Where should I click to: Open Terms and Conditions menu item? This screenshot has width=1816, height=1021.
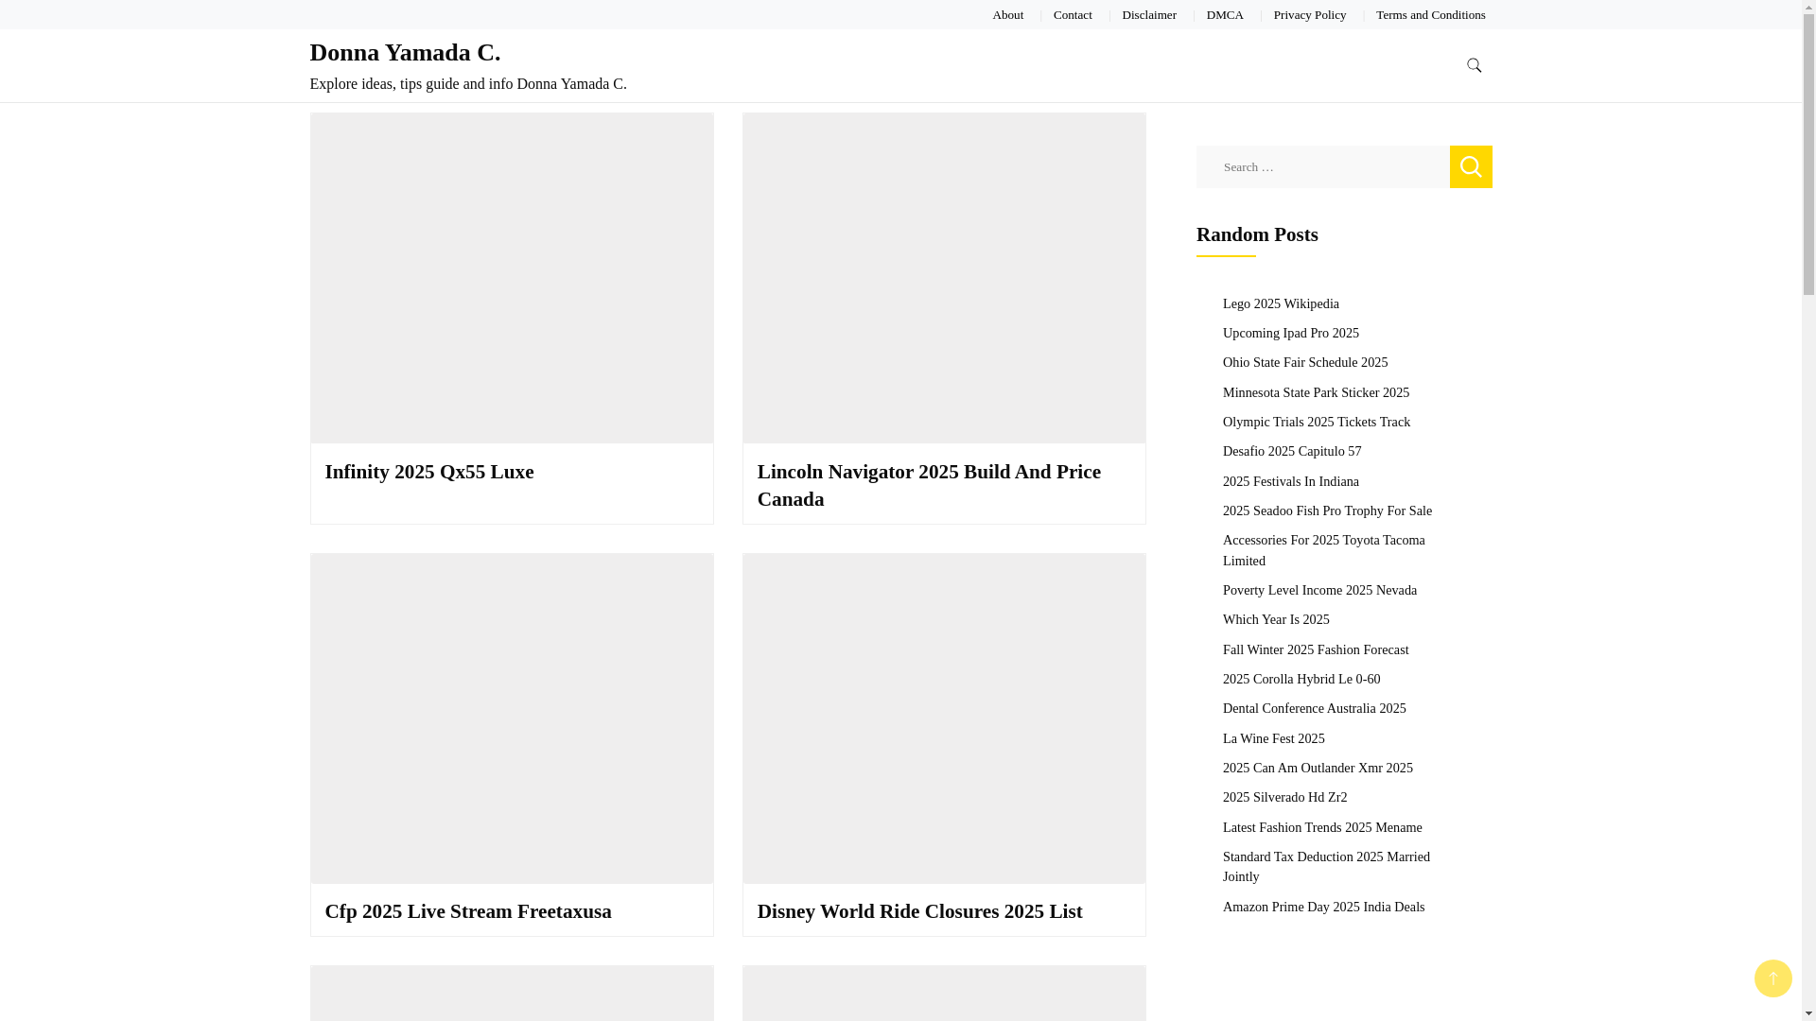[x=1430, y=14]
